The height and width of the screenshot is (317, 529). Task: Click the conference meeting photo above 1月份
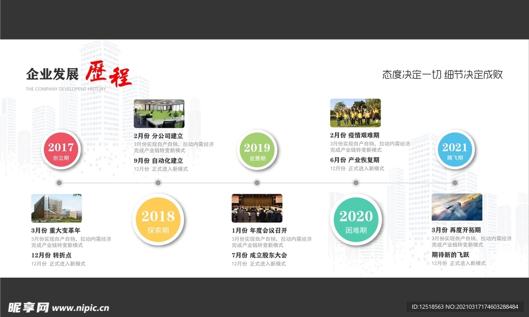pos(257,207)
